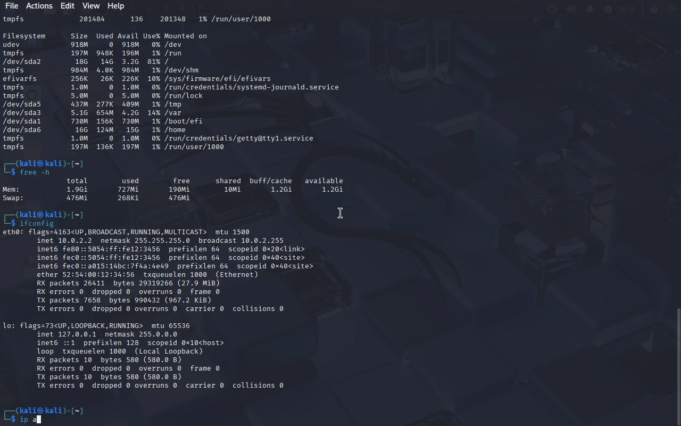This screenshot has height=426, width=681.
Task: Click the 'flags=73<UP,LOOPBACK,RUNNING>' text
Action: [x=81, y=326]
